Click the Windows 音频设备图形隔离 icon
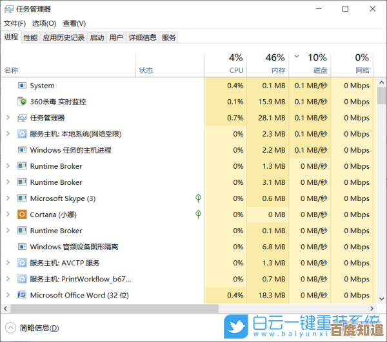Screen dimensions: 387x342 [x=22, y=247]
